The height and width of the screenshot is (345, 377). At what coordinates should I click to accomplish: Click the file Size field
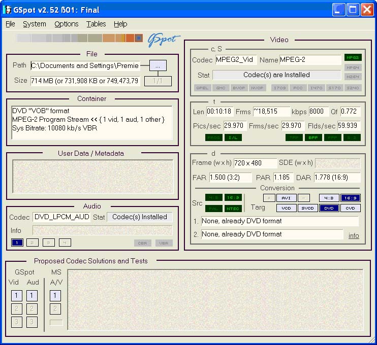point(85,81)
